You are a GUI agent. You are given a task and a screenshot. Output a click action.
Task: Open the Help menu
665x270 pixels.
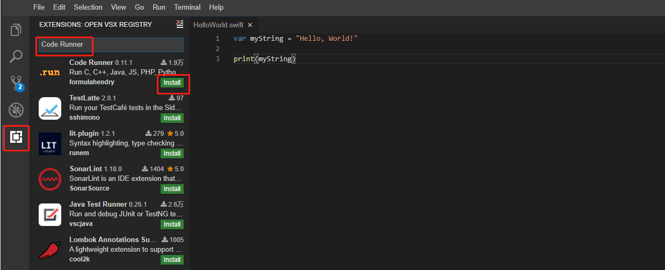[216, 8]
